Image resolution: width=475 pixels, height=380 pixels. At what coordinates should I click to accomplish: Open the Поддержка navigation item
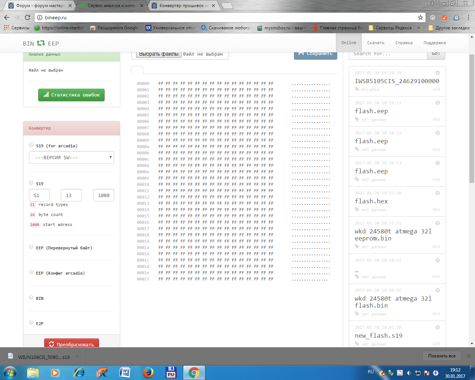click(435, 43)
